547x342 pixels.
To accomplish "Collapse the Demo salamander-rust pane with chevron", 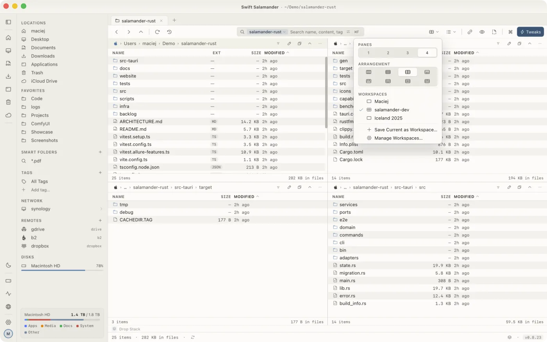I will [309, 43].
